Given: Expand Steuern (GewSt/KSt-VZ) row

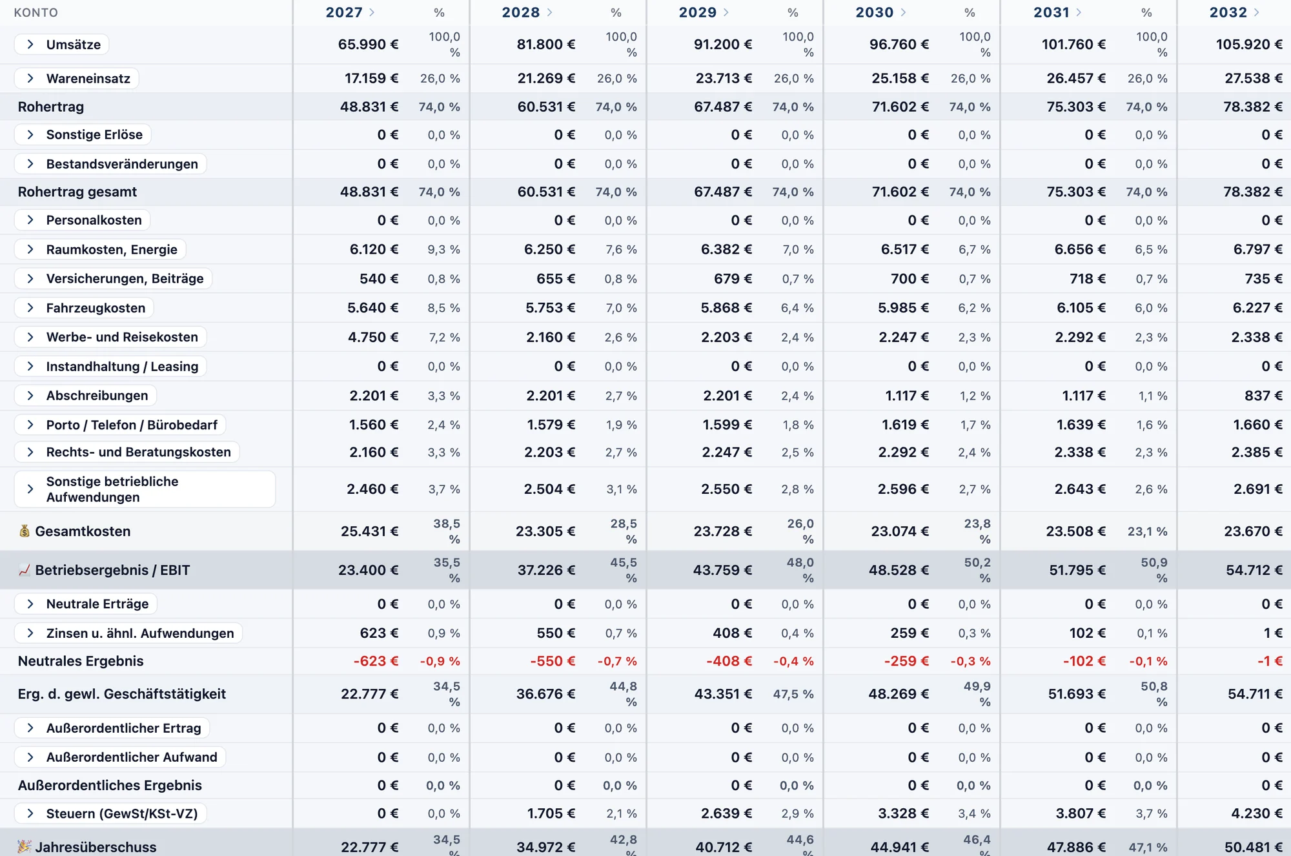Looking at the screenshot, I should pyautogui.click(x=30, y=813).
